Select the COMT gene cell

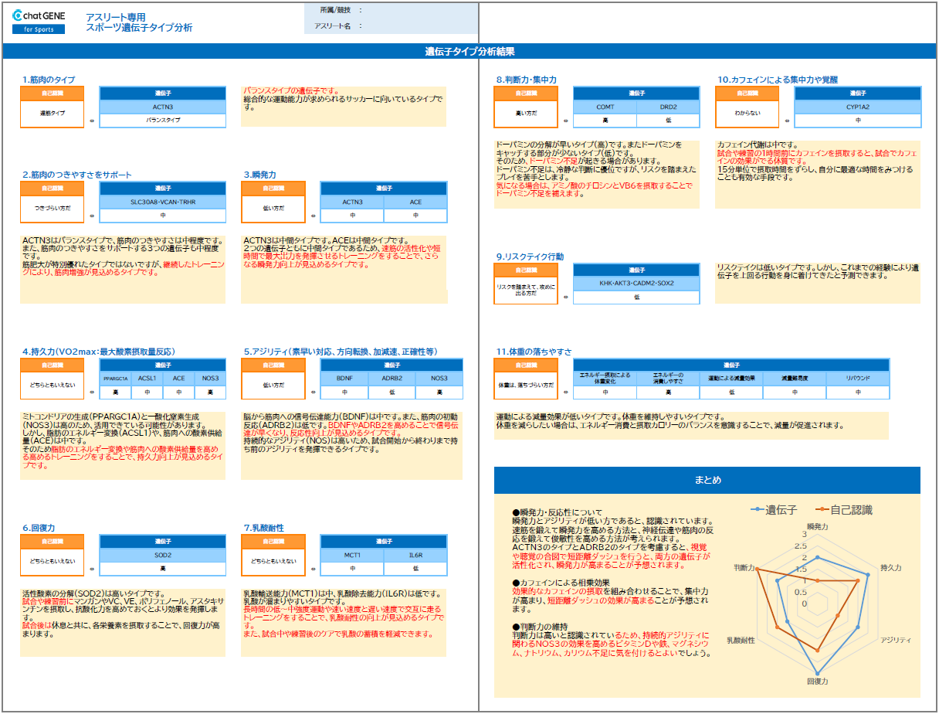605,107
